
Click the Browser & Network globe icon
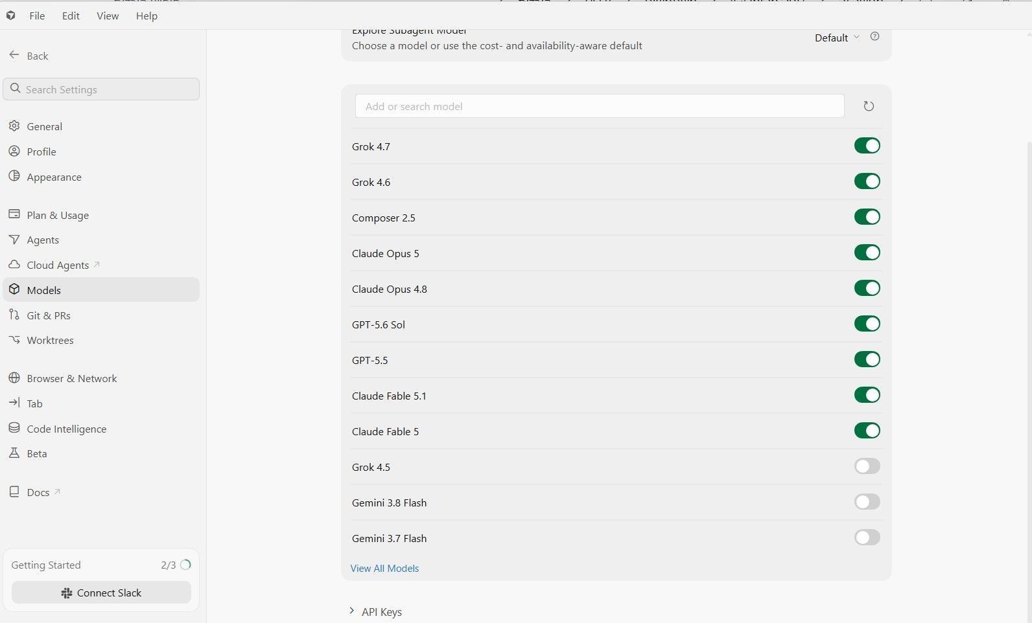tap(14, 378)
